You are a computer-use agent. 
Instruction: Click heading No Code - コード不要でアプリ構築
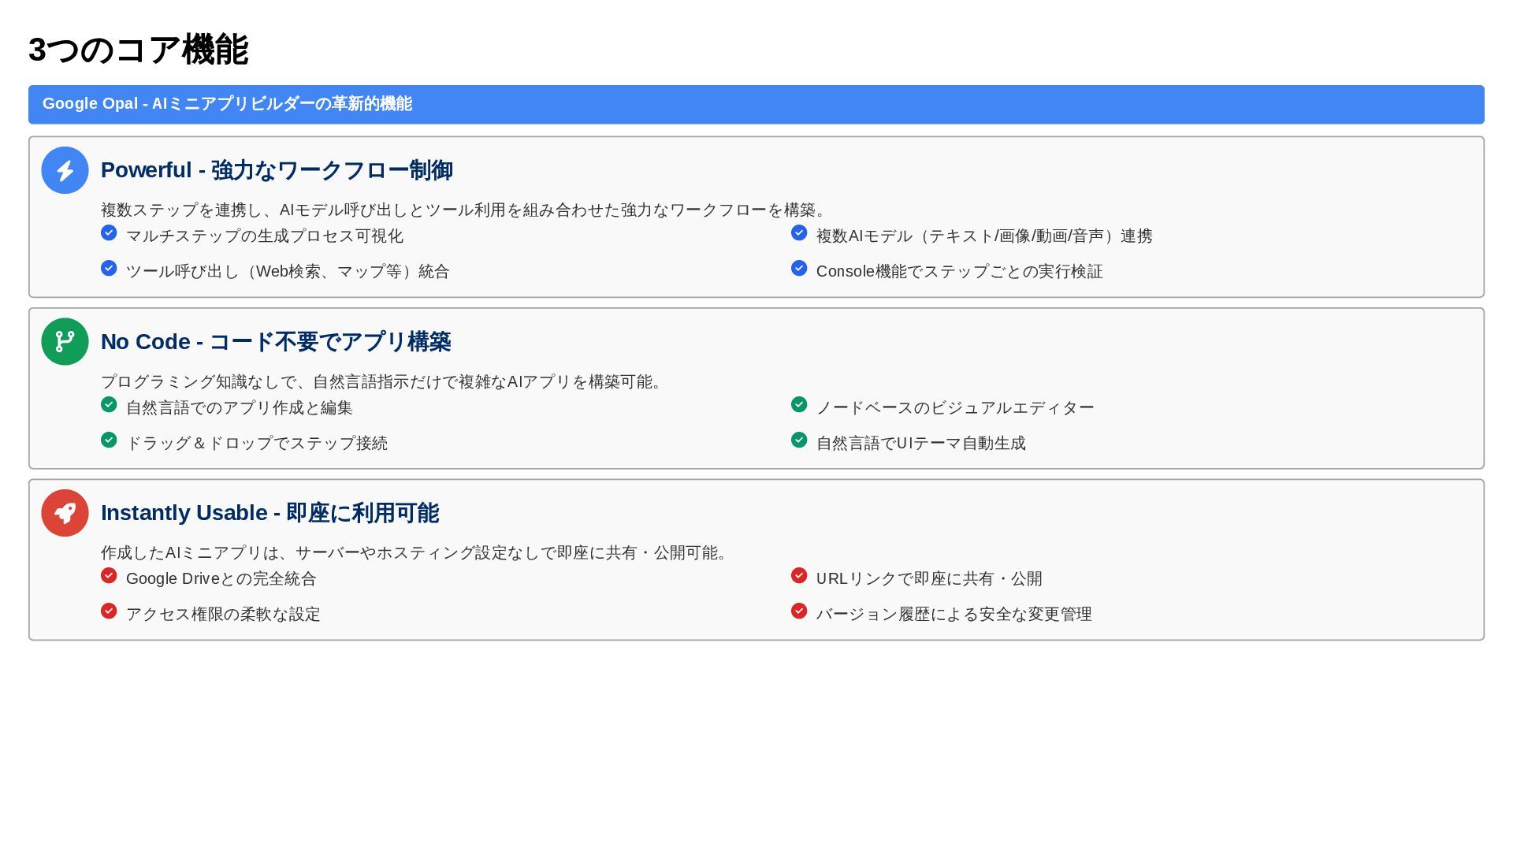pyautogui.click(x=276, y=342)
